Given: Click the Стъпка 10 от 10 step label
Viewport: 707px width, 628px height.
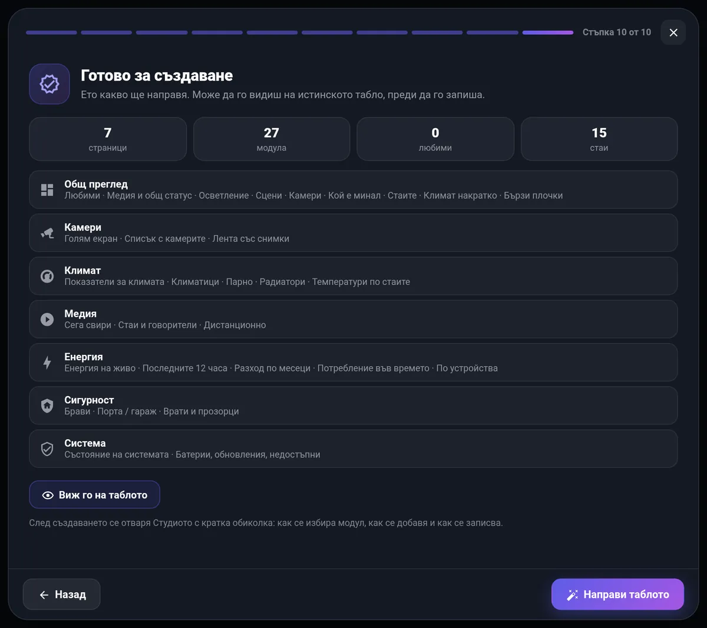Looking at the screenshot, I should [617, 32].
